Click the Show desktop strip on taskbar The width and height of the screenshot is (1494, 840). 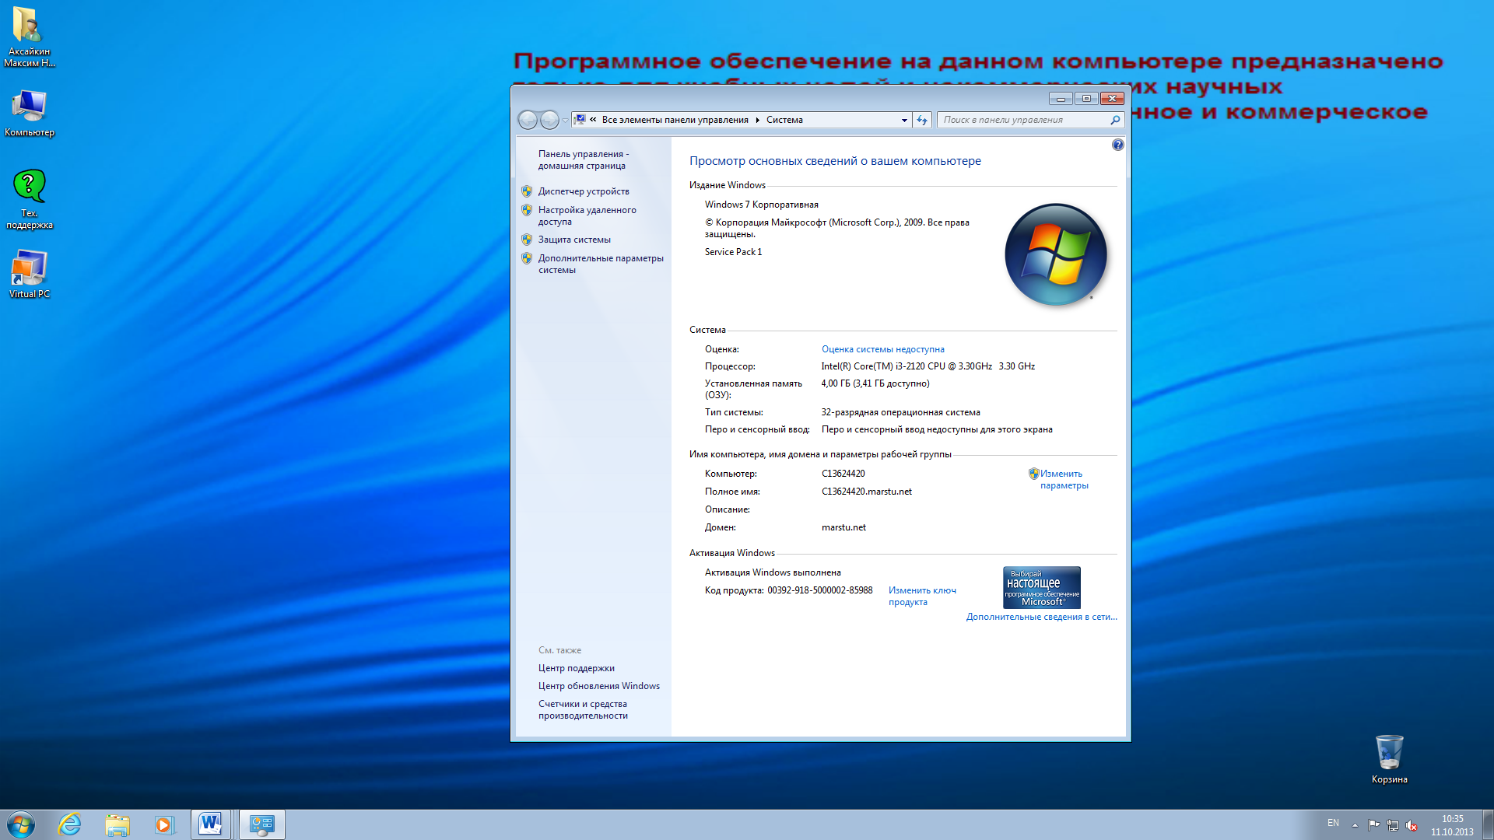(1488, 824)
